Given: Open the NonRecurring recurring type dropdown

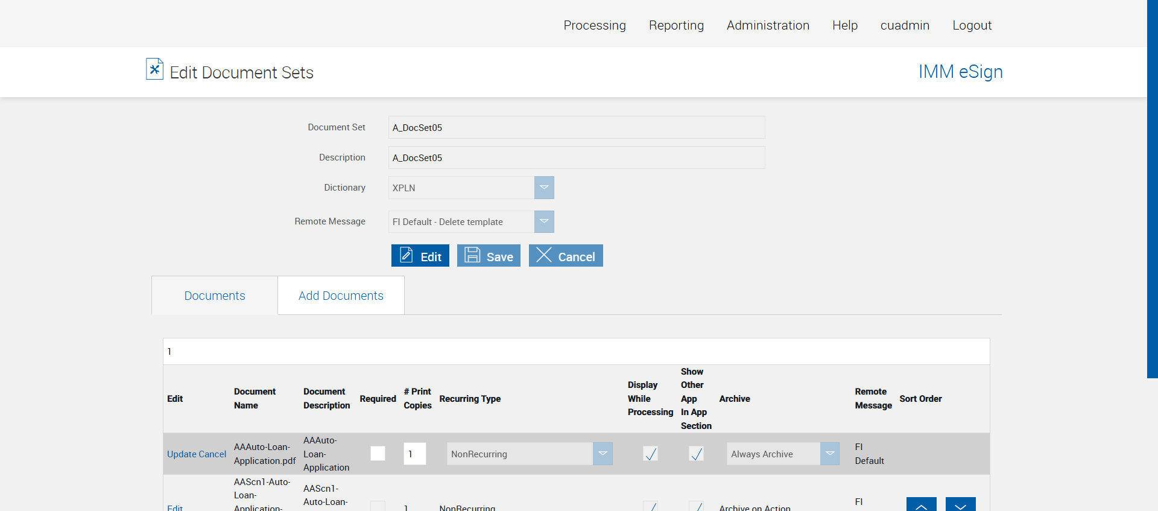Looking at the screenshot, I should [x=603, y=454].
